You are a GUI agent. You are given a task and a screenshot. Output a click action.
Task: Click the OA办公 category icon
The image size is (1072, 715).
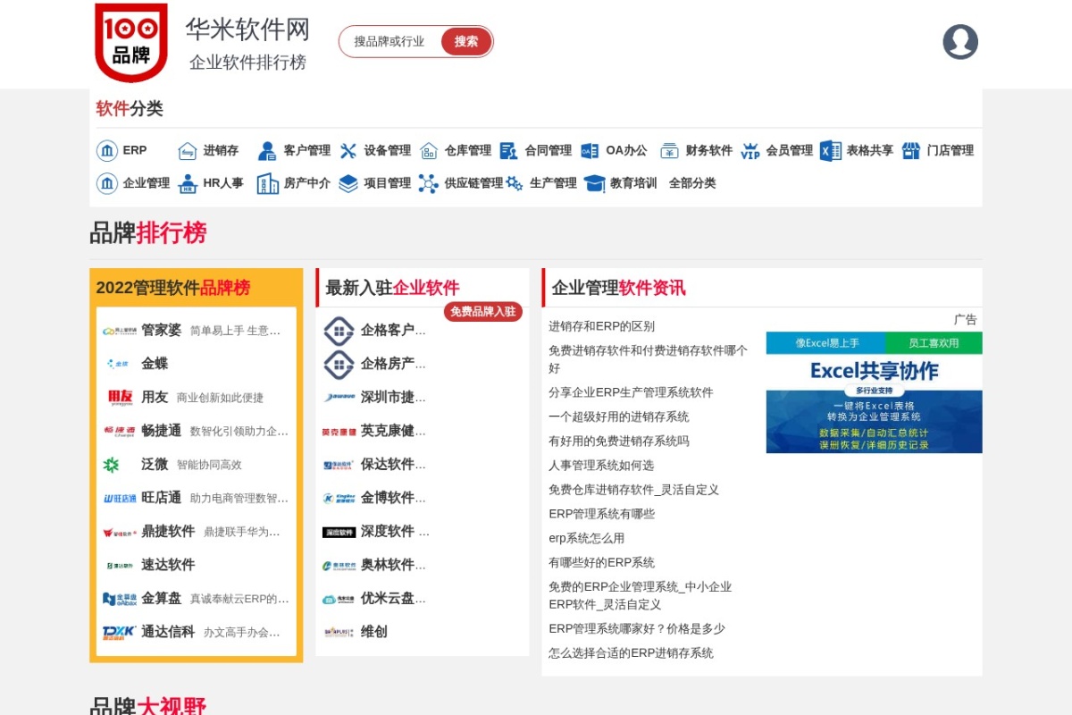[x=590, y=150]
